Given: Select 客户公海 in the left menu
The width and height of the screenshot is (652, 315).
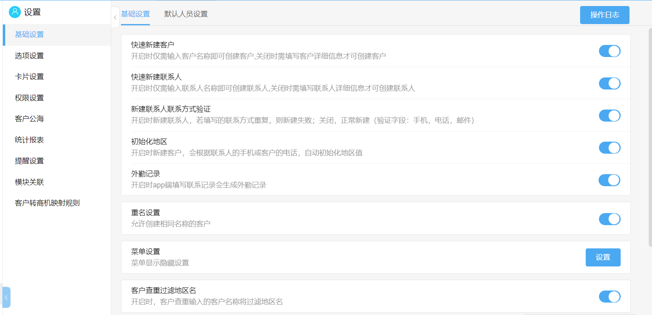Looking at the screenshot, I should [x=29, y=119].
